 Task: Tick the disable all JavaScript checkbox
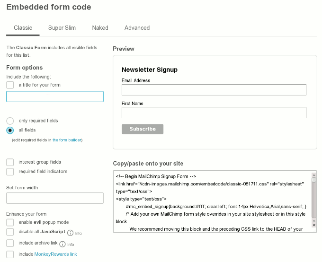coord(10,232)
